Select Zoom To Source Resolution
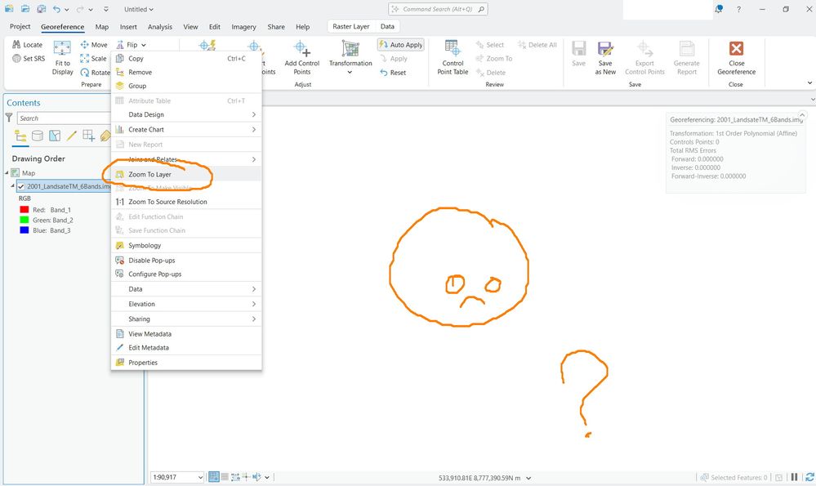This screenshot has height=486, width=816. coord(186,202)
